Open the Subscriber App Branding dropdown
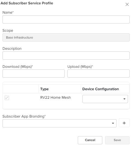Image resolution: width=131 pixels, height=146 pixels. click(x=59, y=123)
